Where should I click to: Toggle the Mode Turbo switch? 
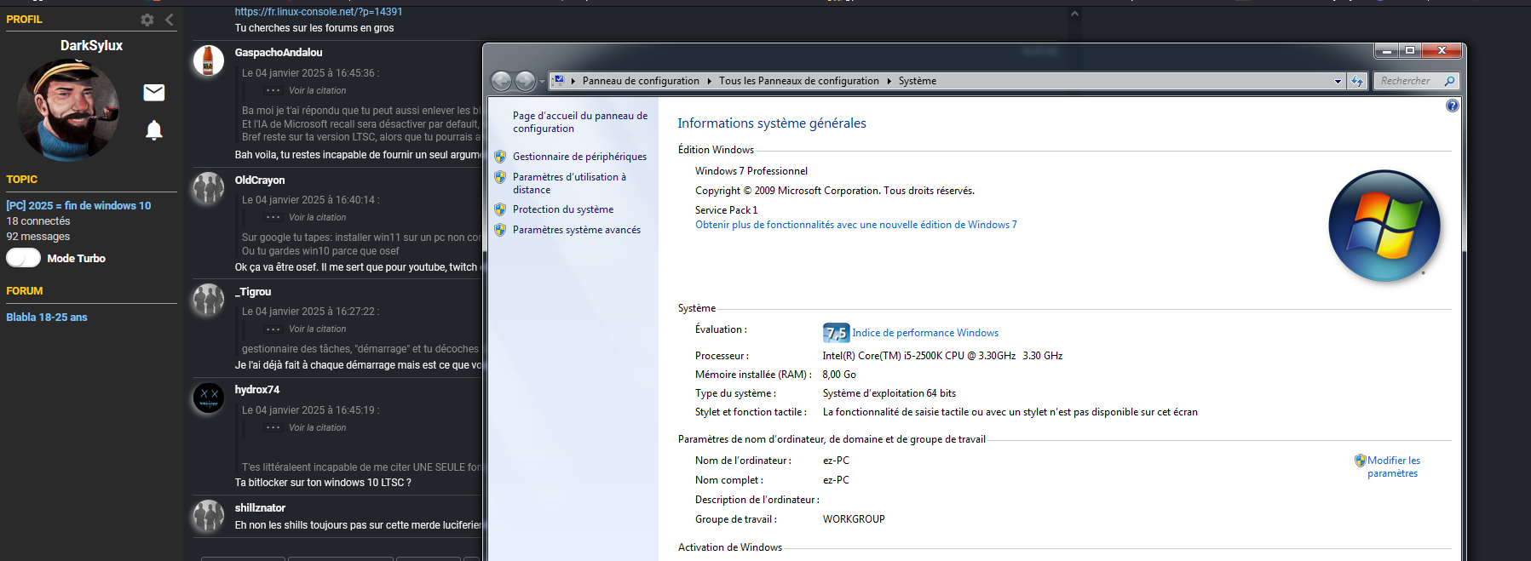(24, 258)
